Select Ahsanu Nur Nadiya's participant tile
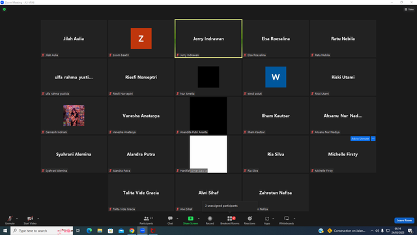Viewport: 417px width, 235px height. point(343,116)
